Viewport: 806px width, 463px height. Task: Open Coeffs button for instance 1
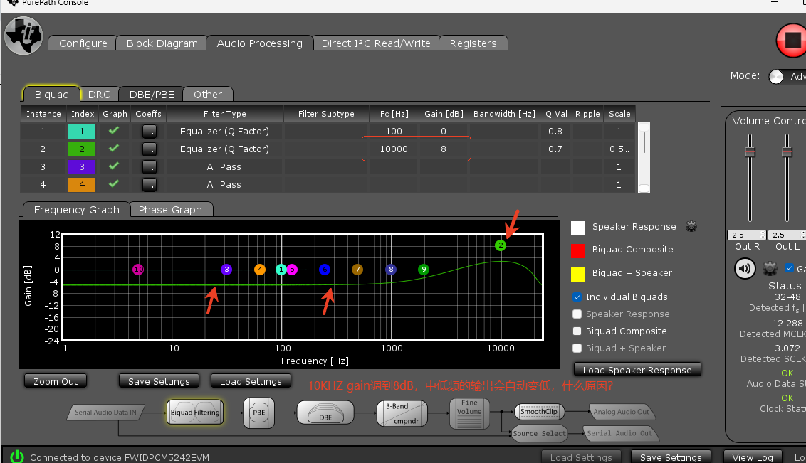click(149, 132)
